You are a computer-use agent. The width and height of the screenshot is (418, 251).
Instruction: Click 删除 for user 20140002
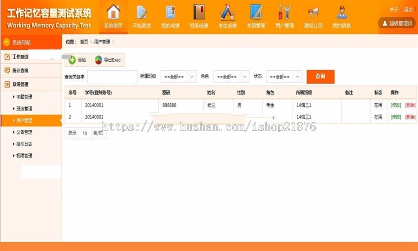410,117
